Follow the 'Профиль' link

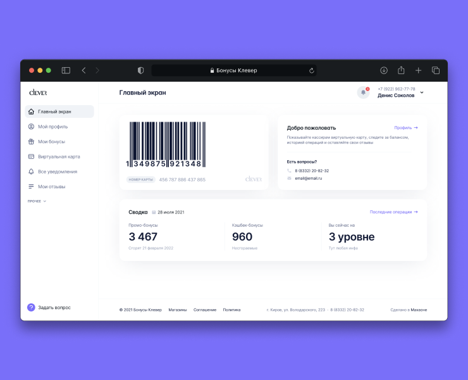406,128
